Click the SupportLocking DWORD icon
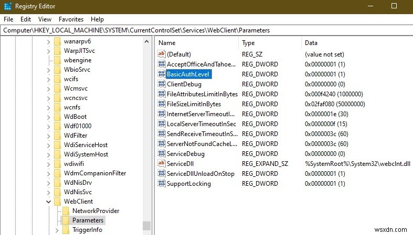The height and width of the screenshot is (235, 413). coord(162,183)
